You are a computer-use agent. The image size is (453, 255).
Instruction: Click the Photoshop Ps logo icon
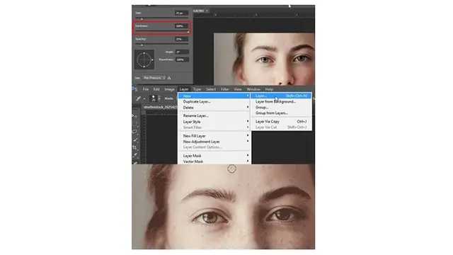tap(134, 89)
